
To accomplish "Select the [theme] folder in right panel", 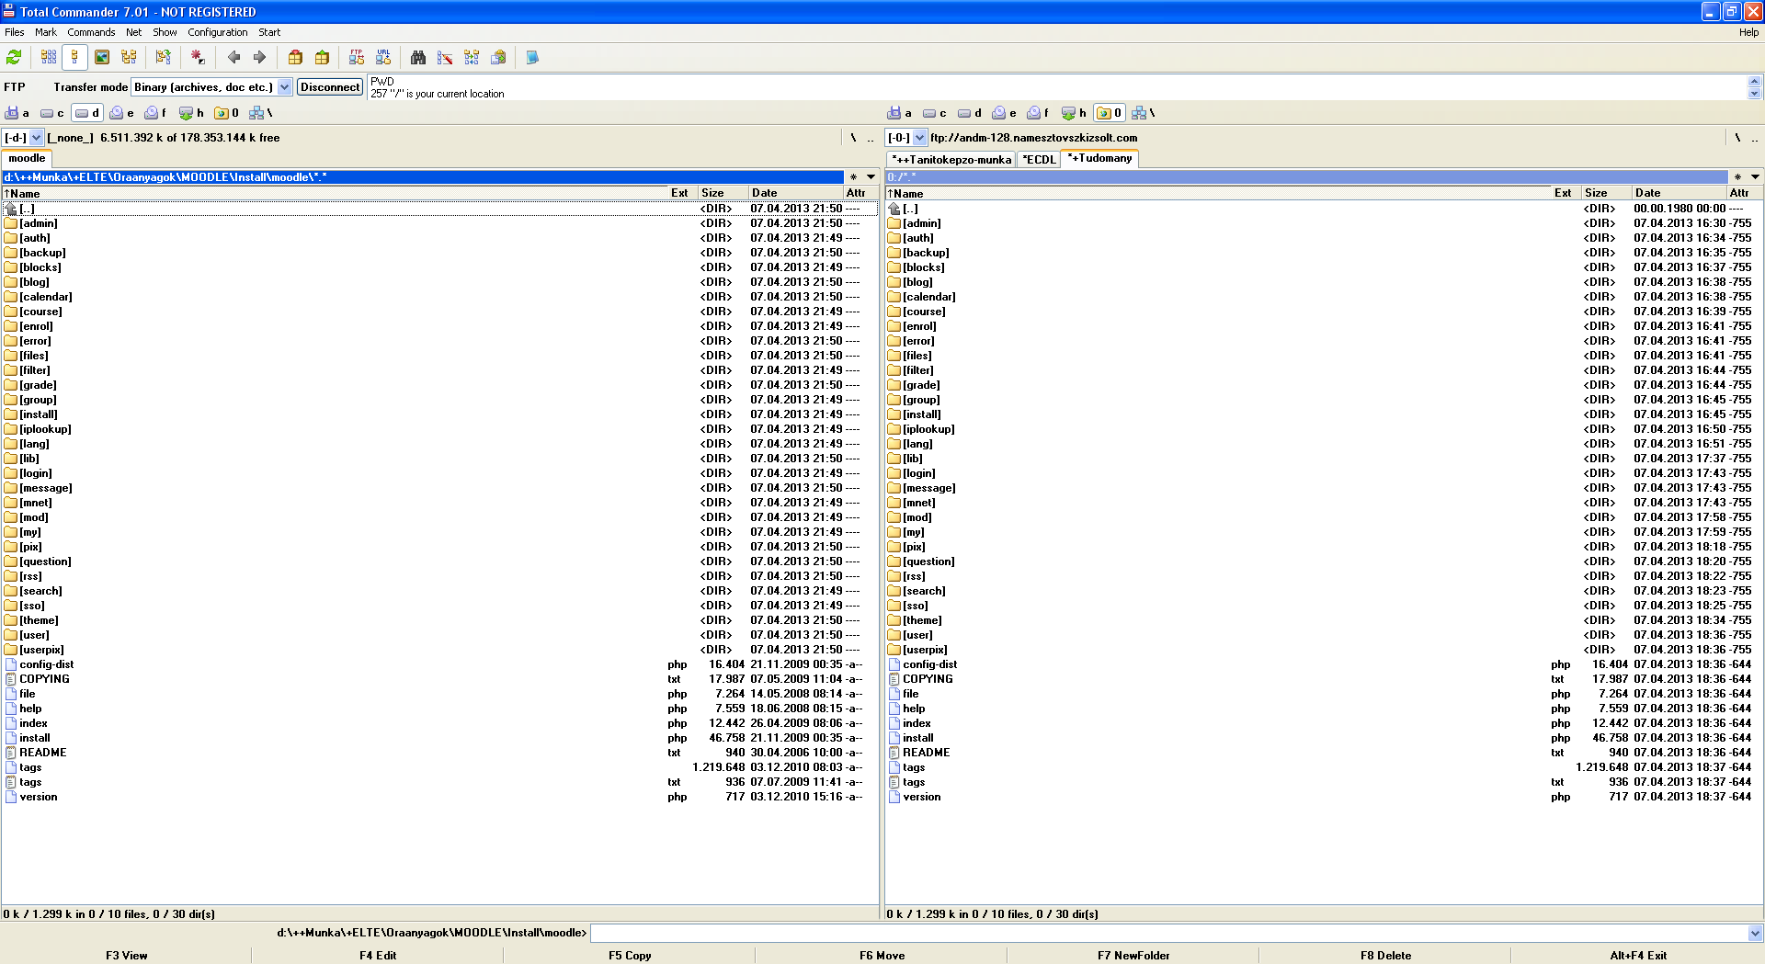I will click(1323, 620).
